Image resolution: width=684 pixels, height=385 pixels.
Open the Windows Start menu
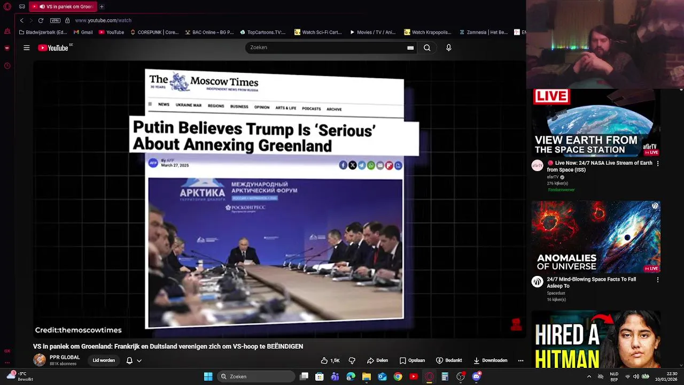coord(208,376)
